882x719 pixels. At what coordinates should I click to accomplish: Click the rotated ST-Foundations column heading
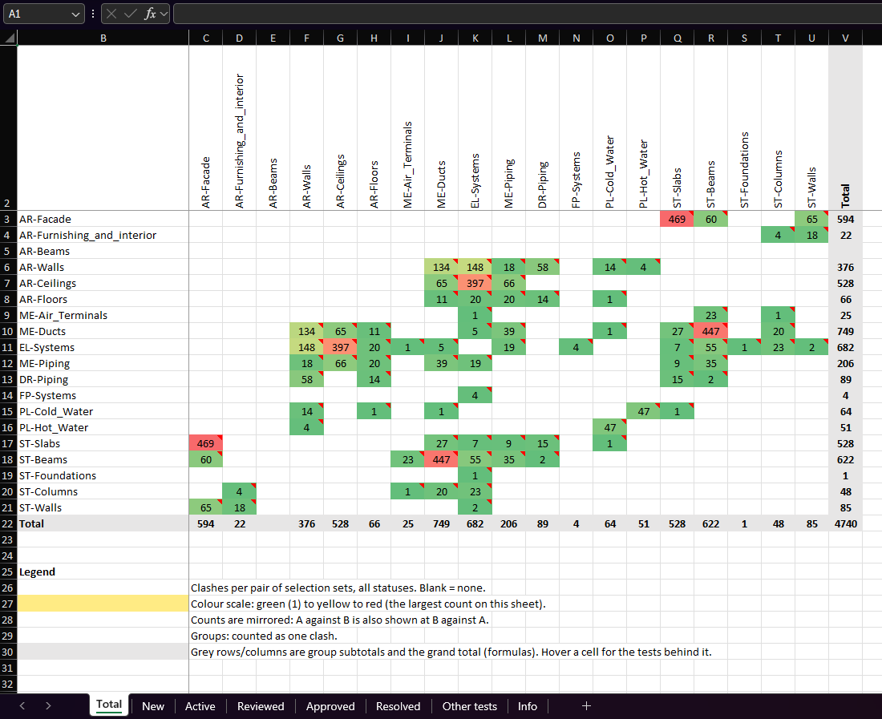(745, 170)
